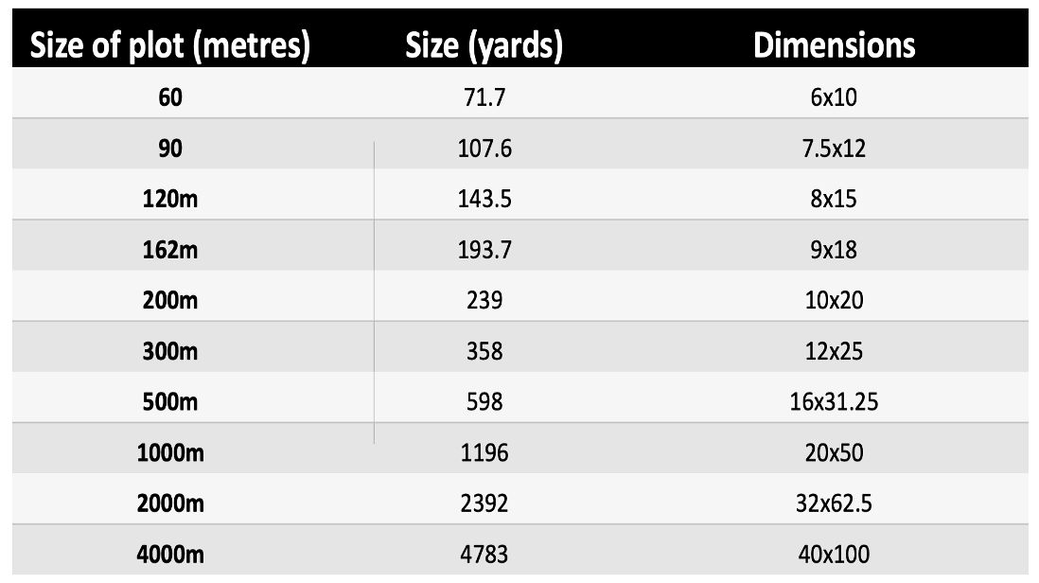Select the 40x100 dimensions cell
Viewport: 1039px width, 583px height.
(x=834, y=554)
